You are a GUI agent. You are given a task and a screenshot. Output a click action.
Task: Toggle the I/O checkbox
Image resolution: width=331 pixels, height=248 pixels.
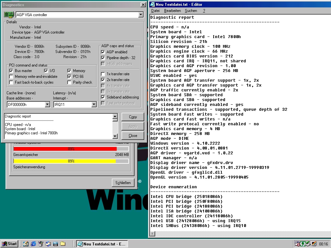(46, 71)
